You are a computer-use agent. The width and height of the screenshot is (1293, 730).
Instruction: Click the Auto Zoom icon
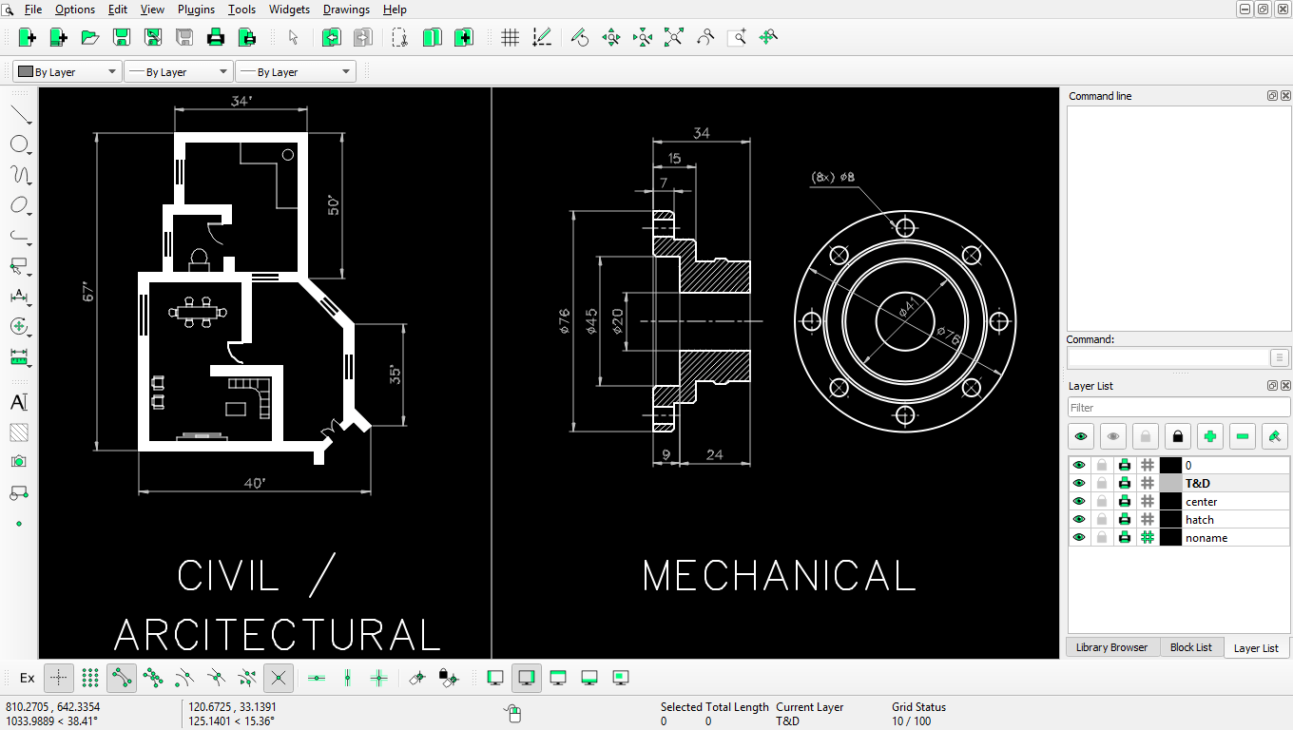tap(673, 37)
